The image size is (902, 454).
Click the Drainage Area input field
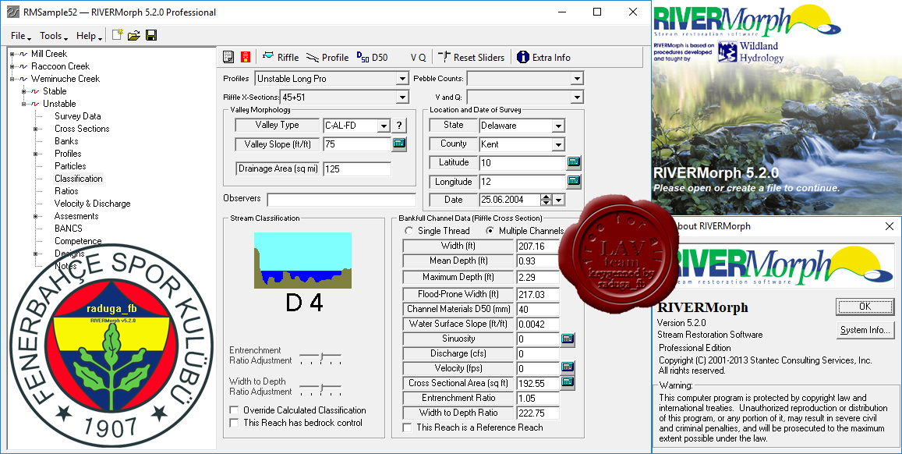357,169
